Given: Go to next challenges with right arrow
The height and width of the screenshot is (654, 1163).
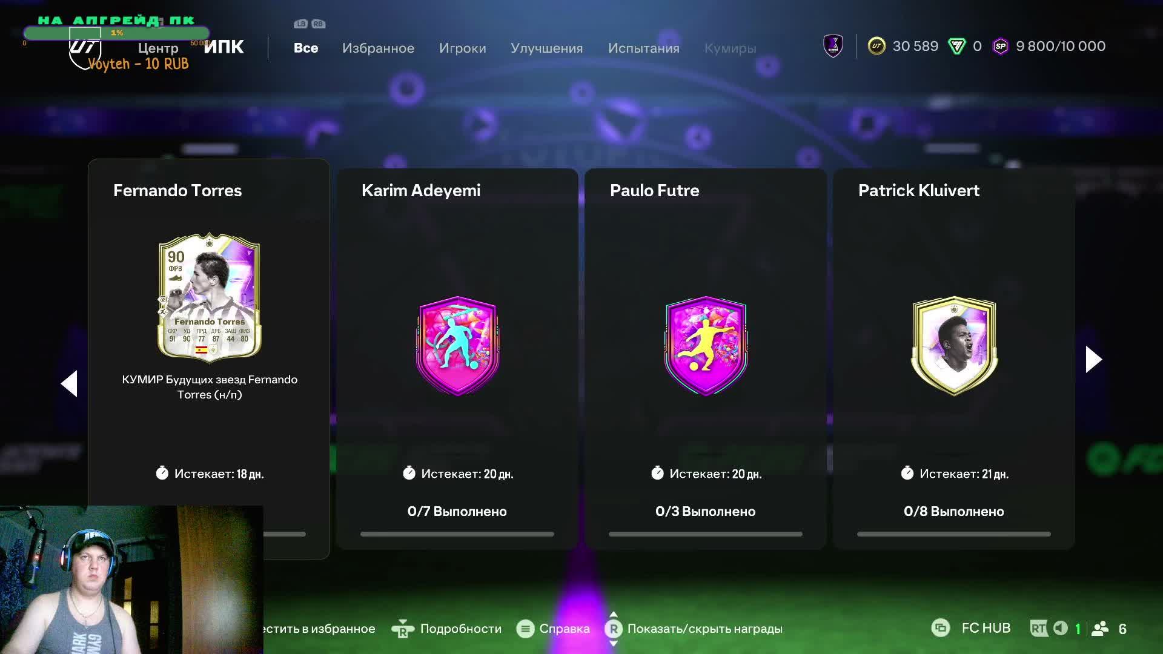Looking at the screenshot, I should pos(1093,360).
